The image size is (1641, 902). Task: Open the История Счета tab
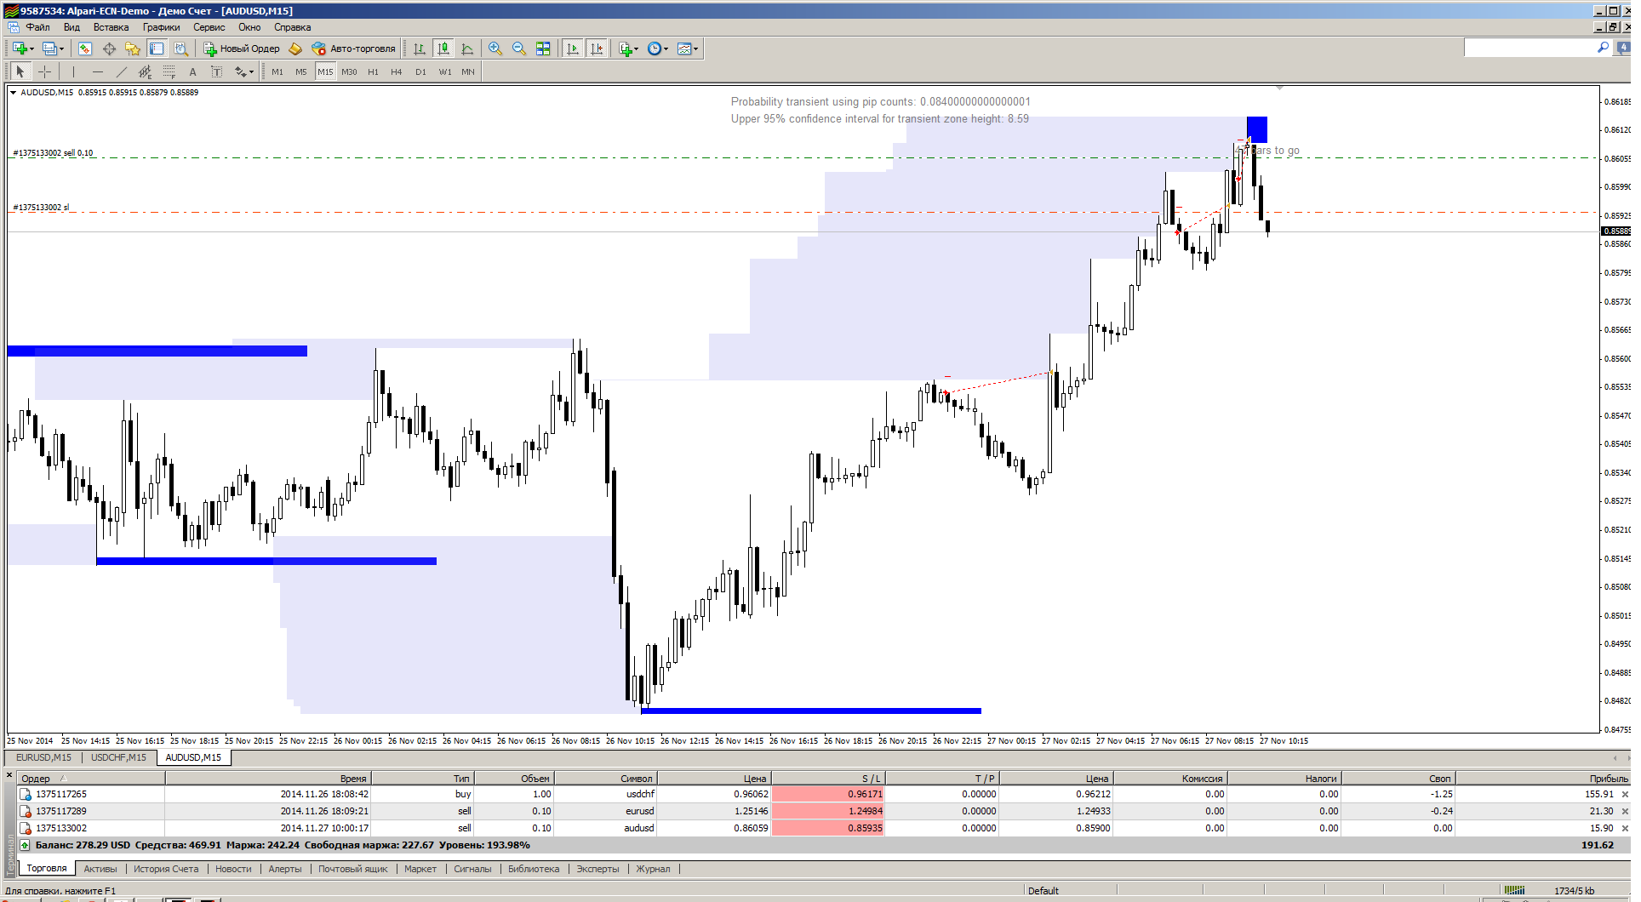[x=166, y=869]
